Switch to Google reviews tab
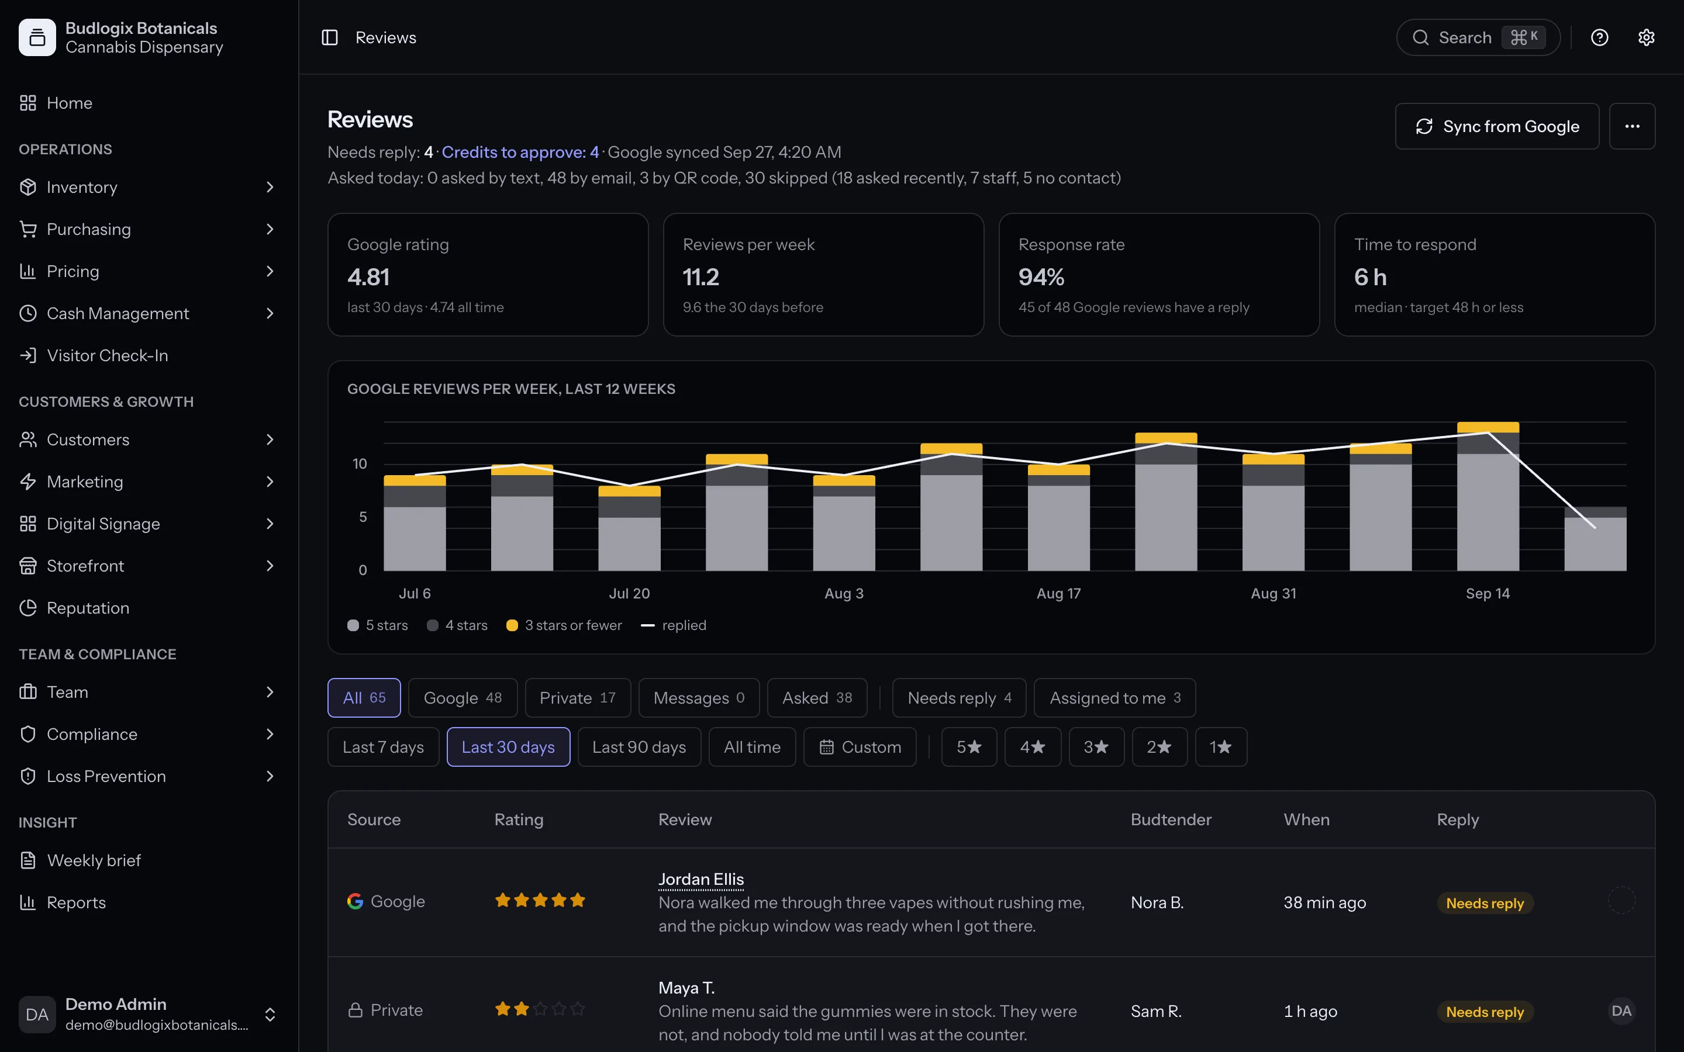 pos(463,698)
